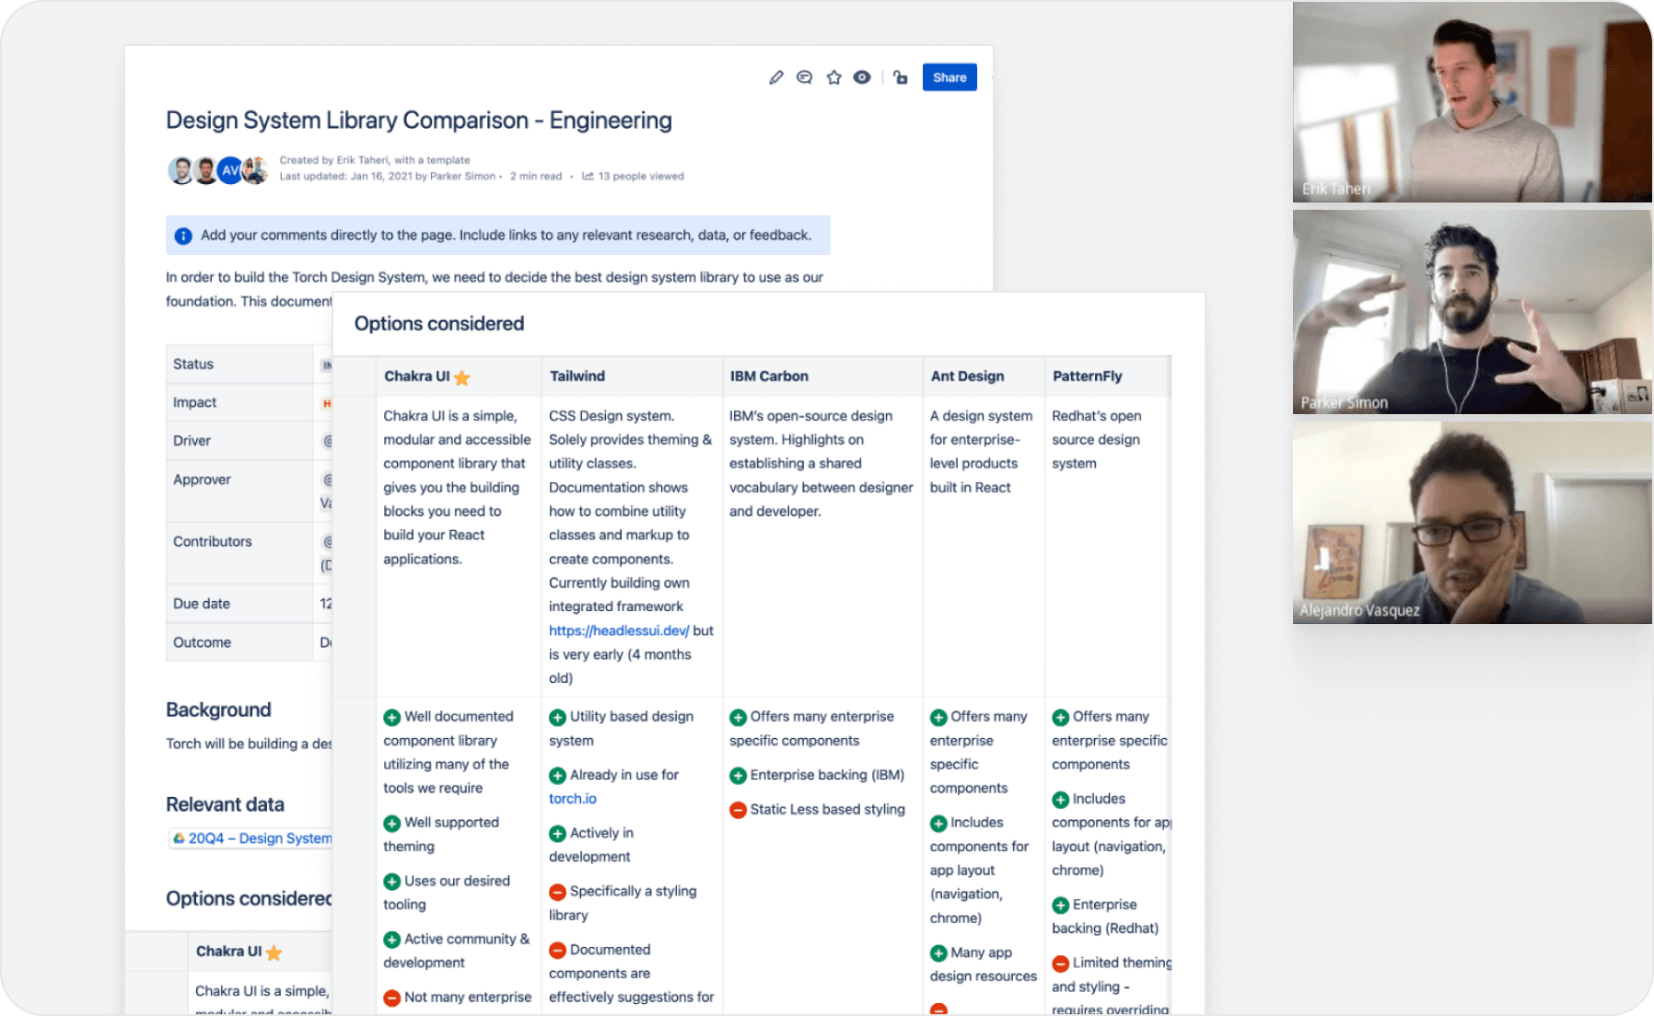Click green plus by Enterprise backing (IBM)
Viewport: 1654px width, 1016px height.
[x=738, y=776]
